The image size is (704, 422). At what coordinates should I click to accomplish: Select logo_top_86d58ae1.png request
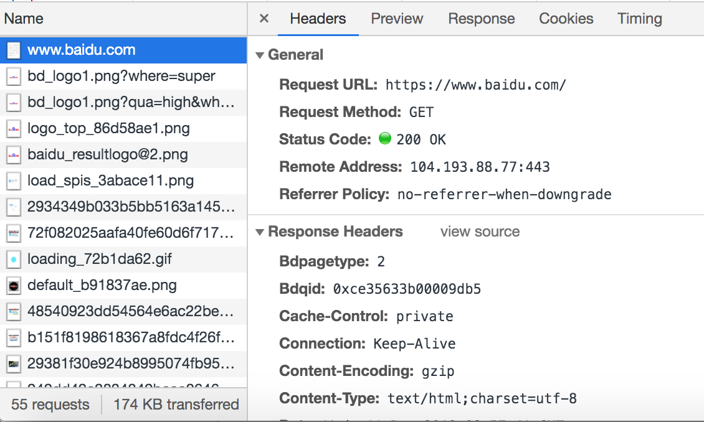point(123,128)
